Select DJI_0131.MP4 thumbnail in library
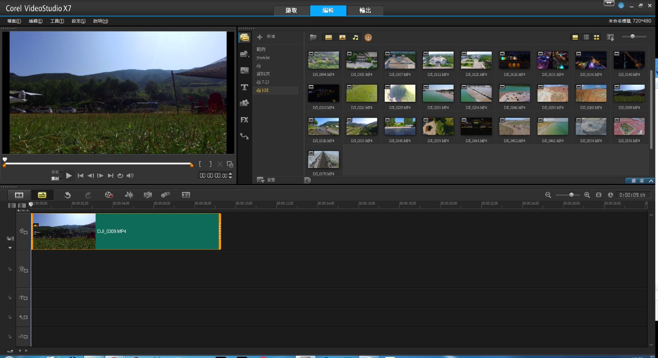 click(x=553, y=60)
